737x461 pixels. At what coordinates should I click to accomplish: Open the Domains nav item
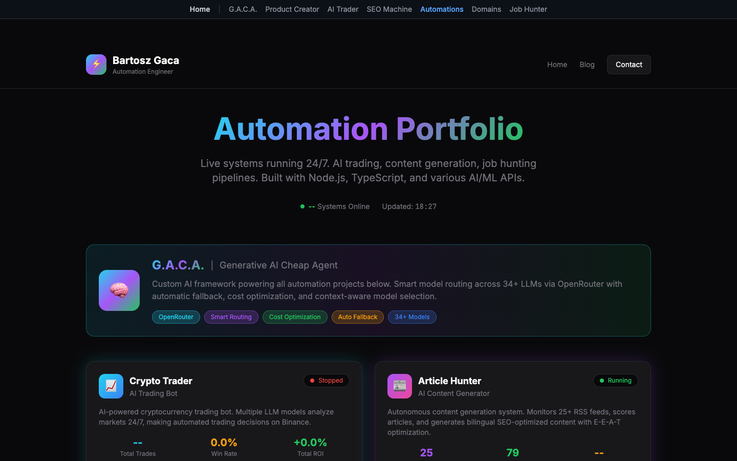tap(486, 9)
